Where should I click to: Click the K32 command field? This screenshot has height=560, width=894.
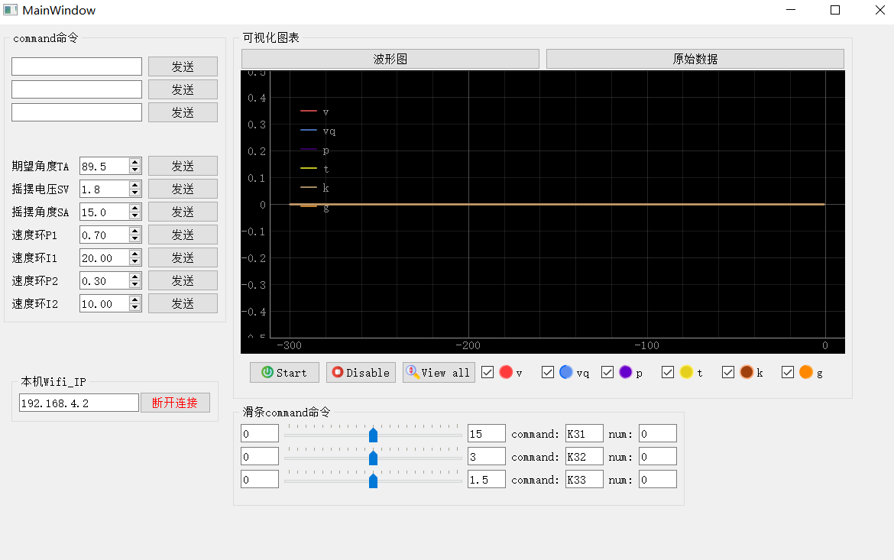pyautogui.click(x=585, y=456)
